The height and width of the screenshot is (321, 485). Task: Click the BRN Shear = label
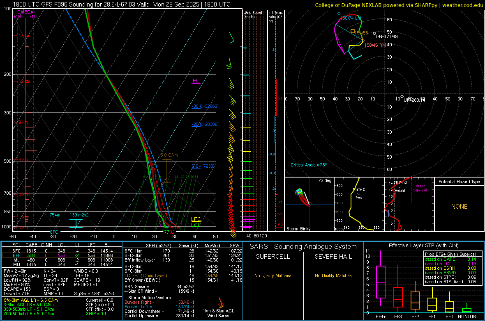137,287
